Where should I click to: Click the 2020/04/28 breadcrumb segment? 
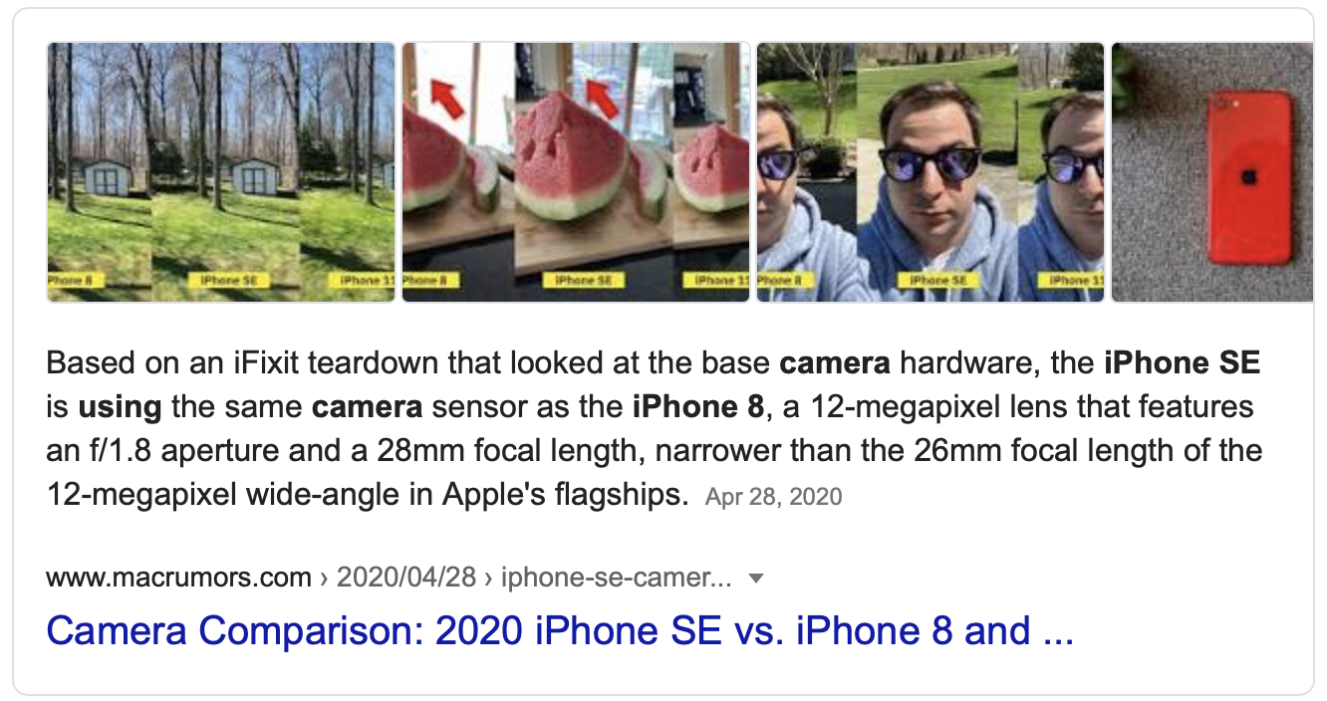pyautogui.click(x=405, y=578)
